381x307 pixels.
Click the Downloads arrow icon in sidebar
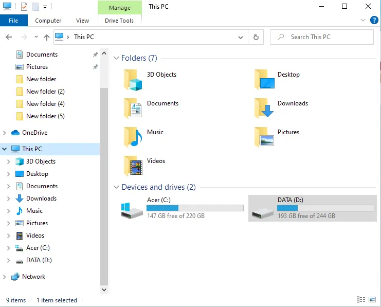click(20, 198)
